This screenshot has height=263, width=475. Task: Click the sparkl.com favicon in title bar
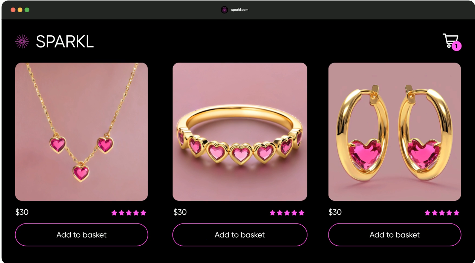coord(224,10)
